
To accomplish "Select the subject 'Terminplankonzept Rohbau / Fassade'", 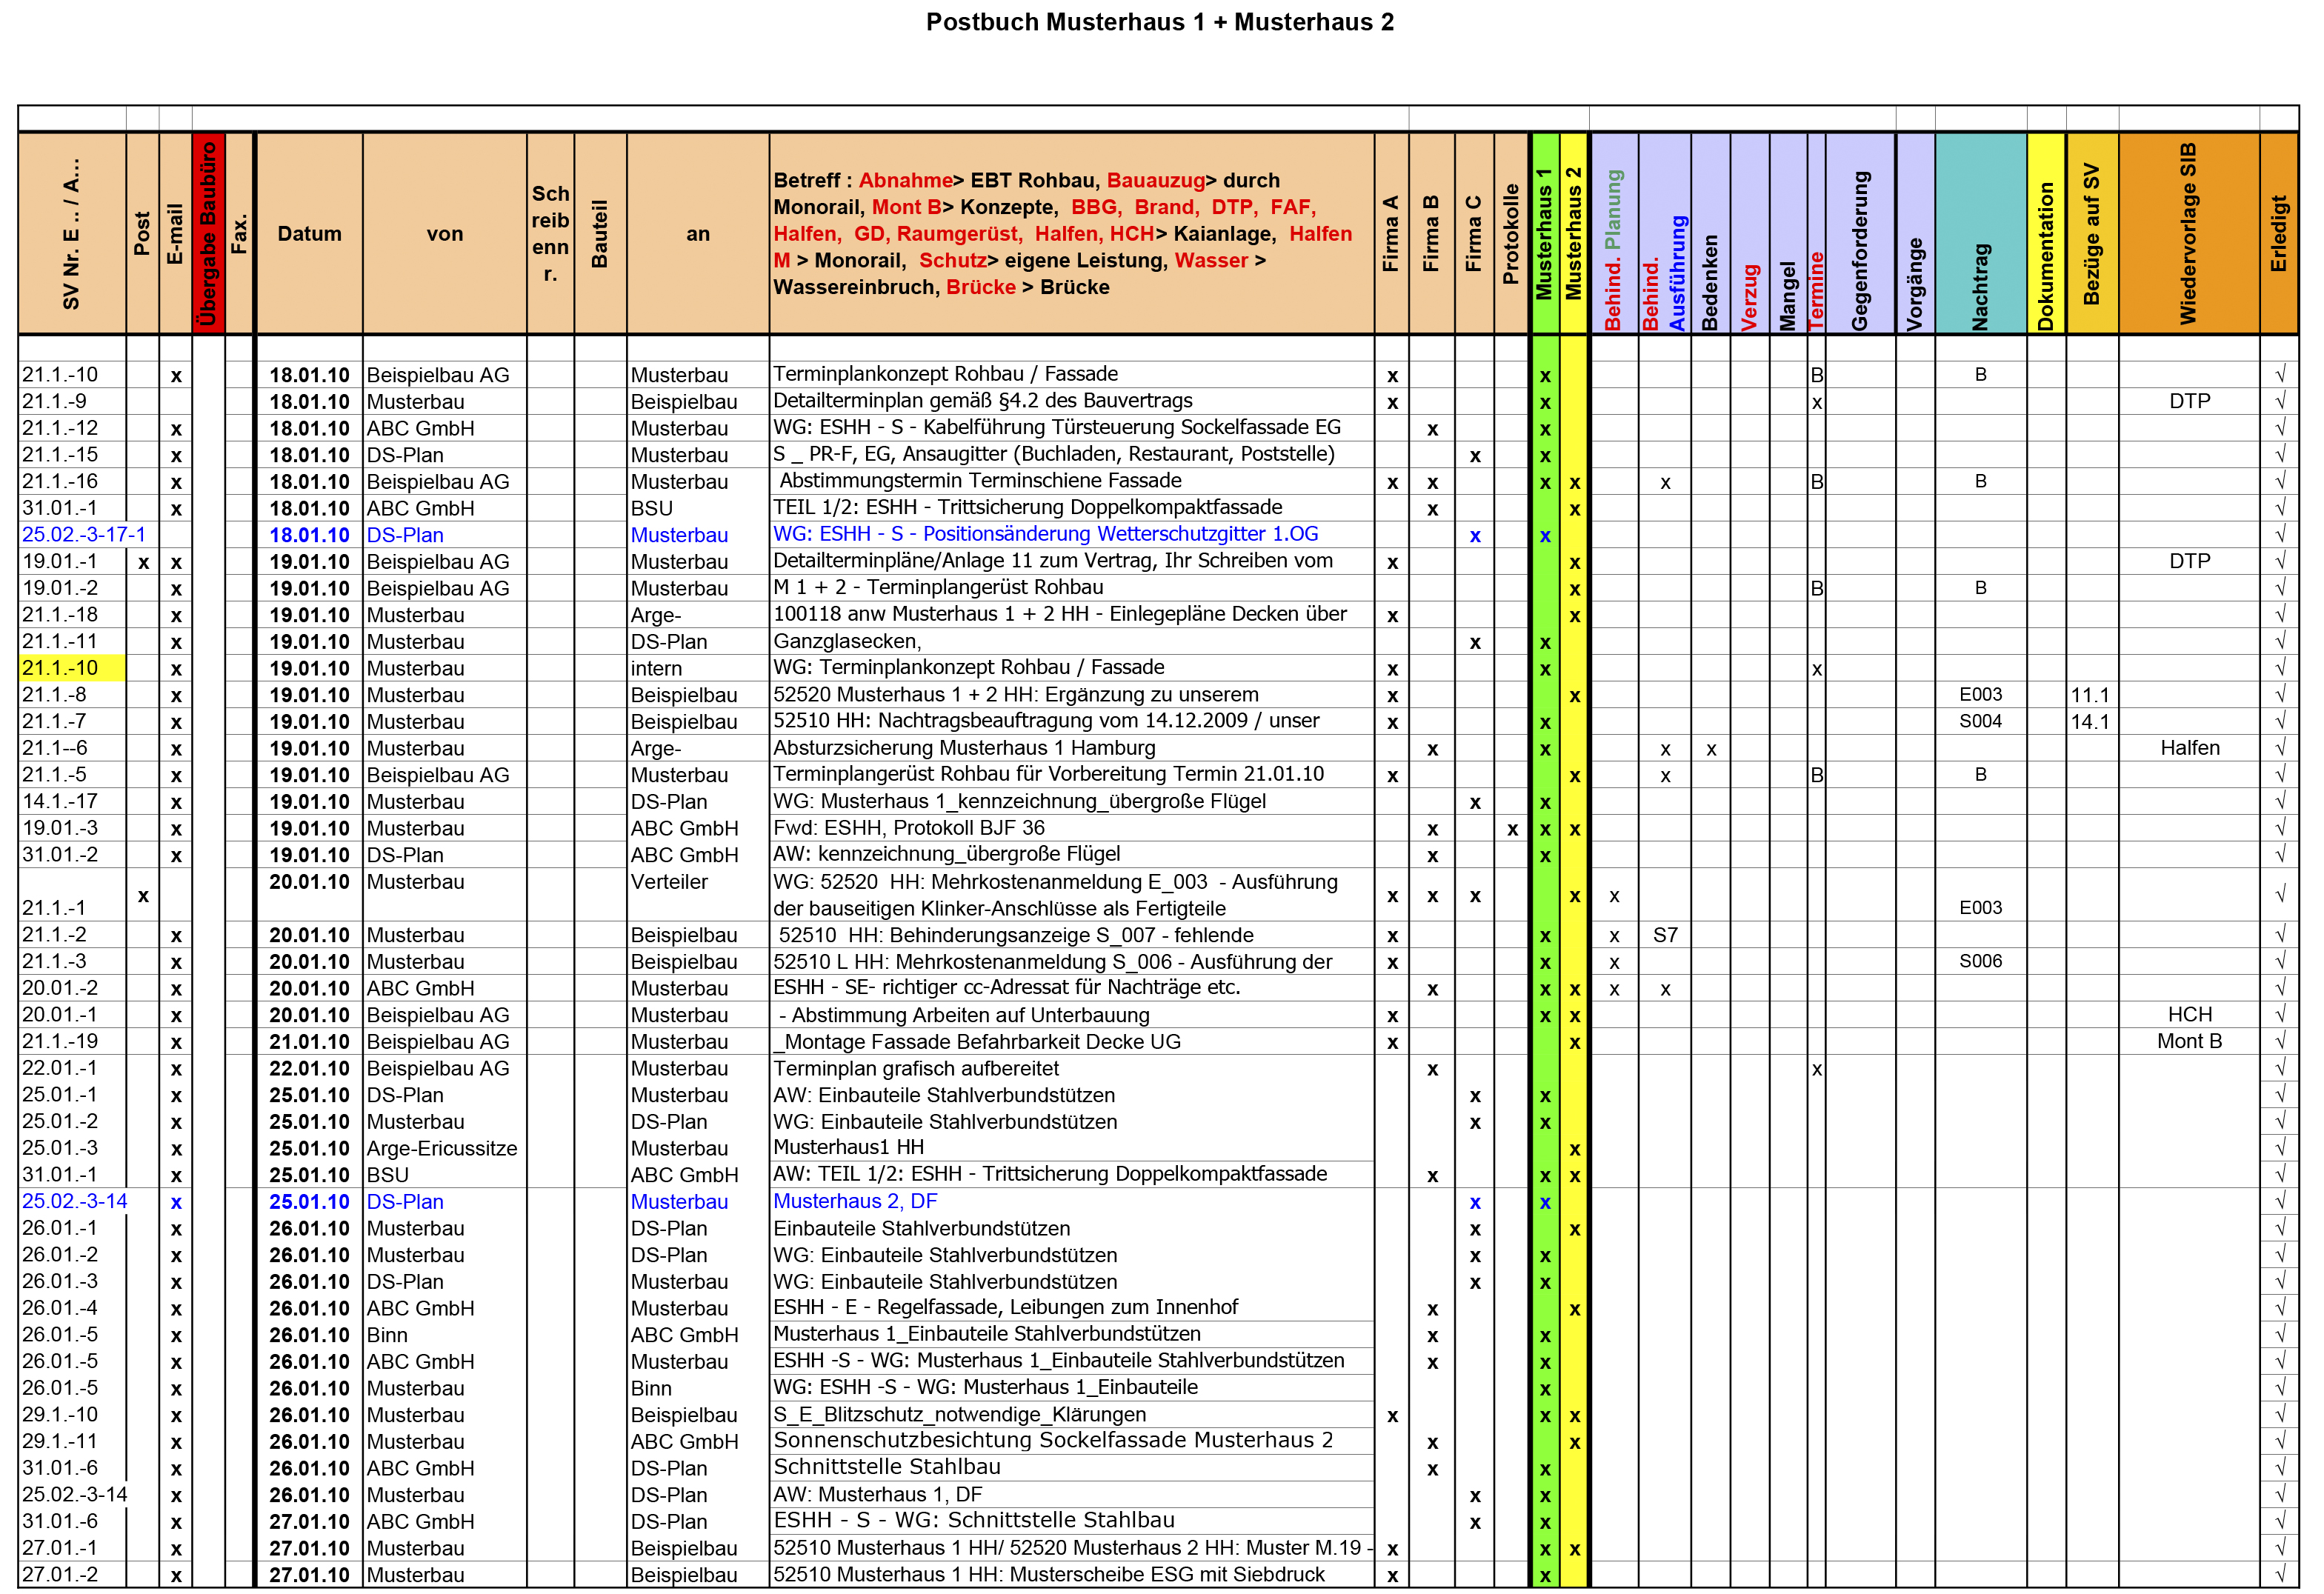I will 946,374.
